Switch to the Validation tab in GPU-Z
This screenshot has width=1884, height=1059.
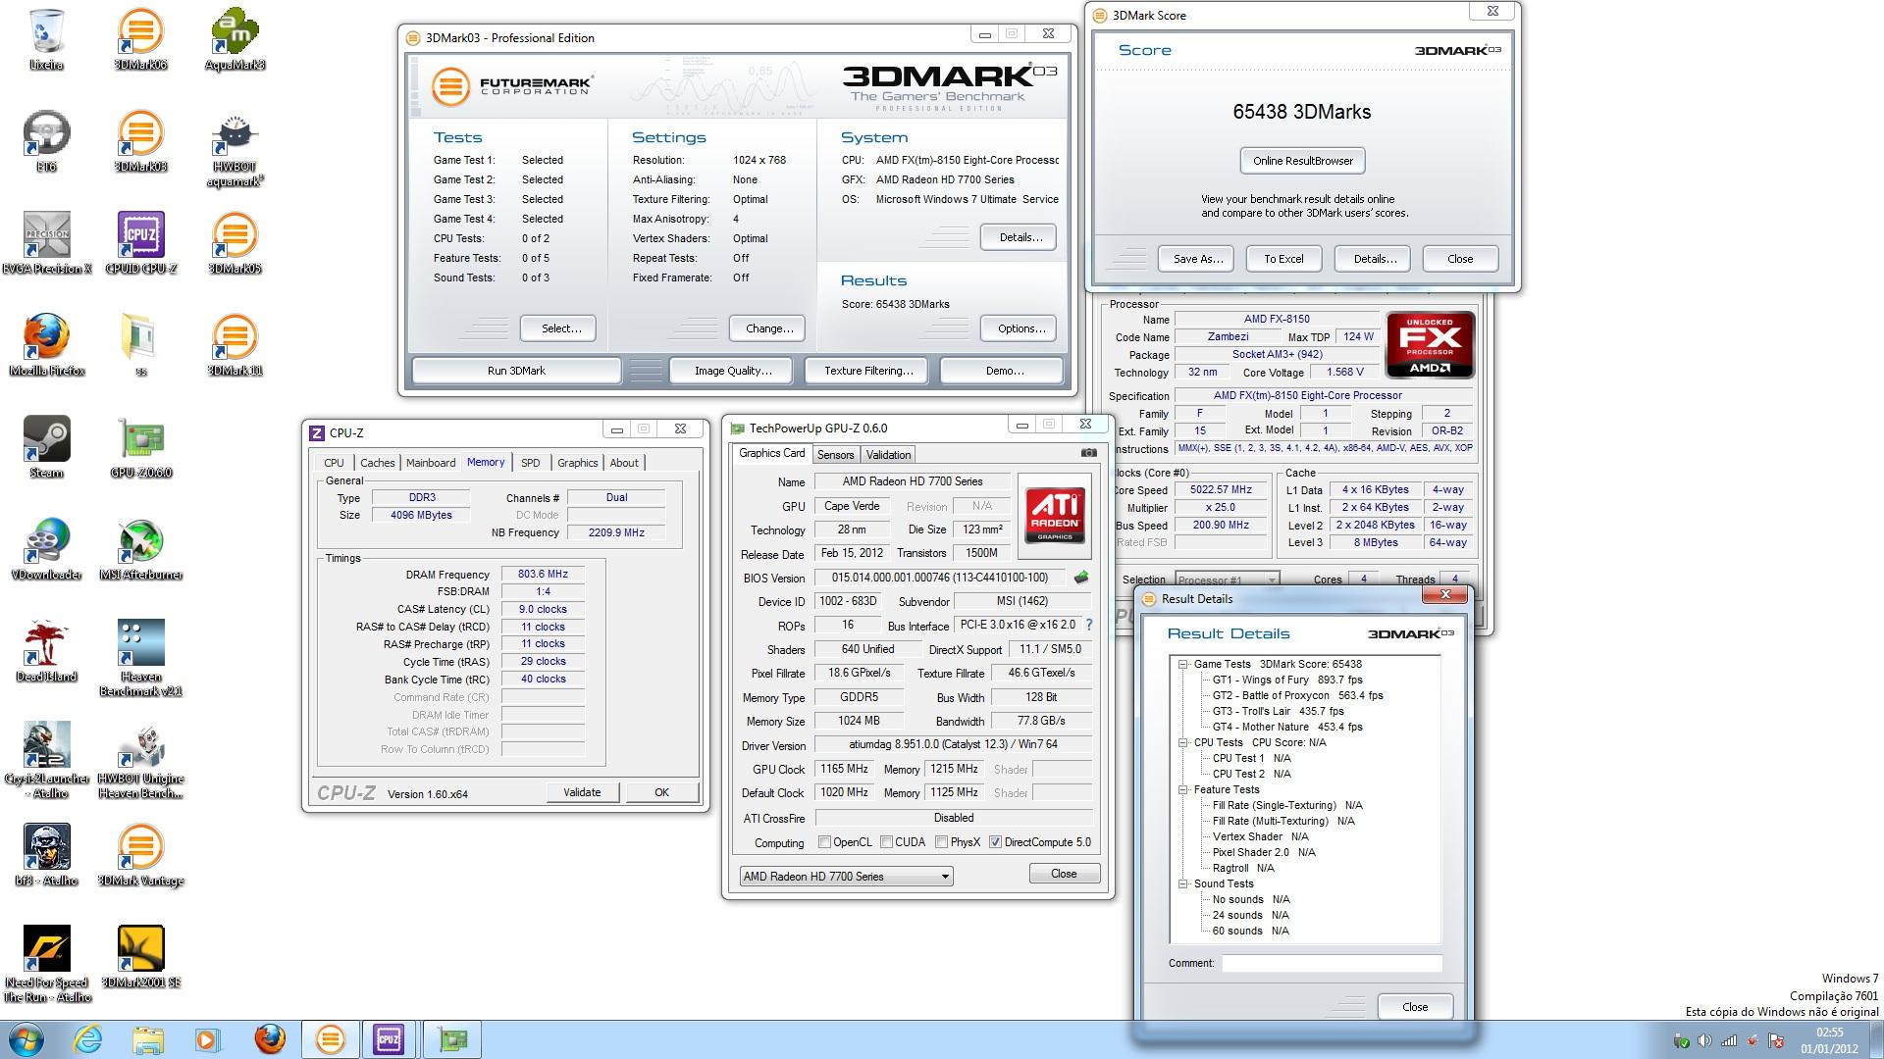coord(889,455)
